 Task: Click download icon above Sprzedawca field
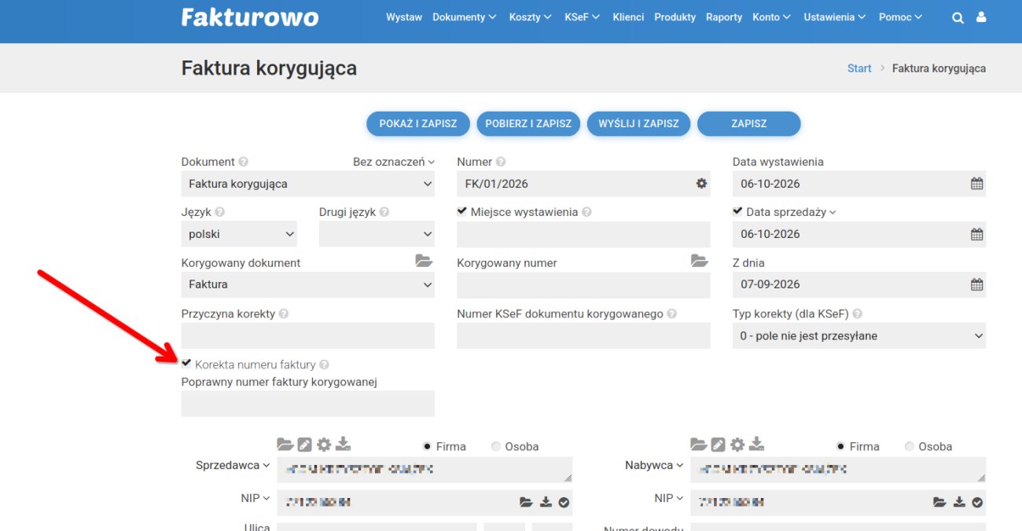pyautogui.click(x=344, y=445)
